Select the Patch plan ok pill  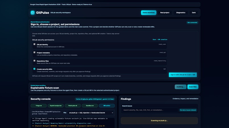pos(72,106)
